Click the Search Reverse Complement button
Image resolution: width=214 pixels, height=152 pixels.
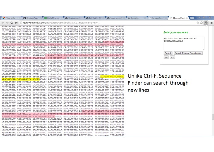[x=188, y=53]
